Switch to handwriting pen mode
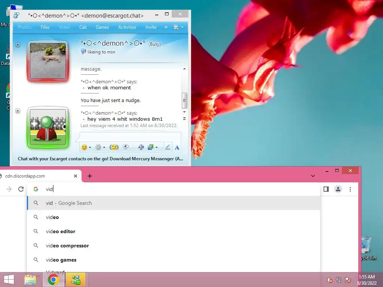This screenshot has width=383, height=287. 168,147
